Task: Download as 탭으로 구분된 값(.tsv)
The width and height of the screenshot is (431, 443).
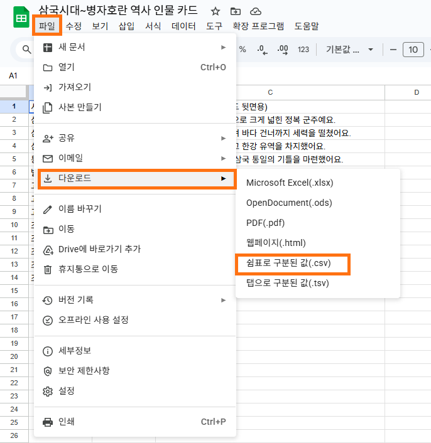Action: tap(318, 283)
